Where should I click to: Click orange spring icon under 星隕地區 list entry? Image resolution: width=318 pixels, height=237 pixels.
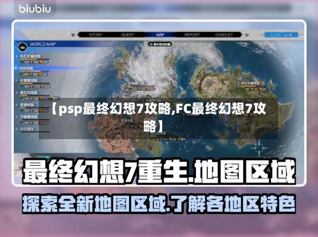click(32, 111)
